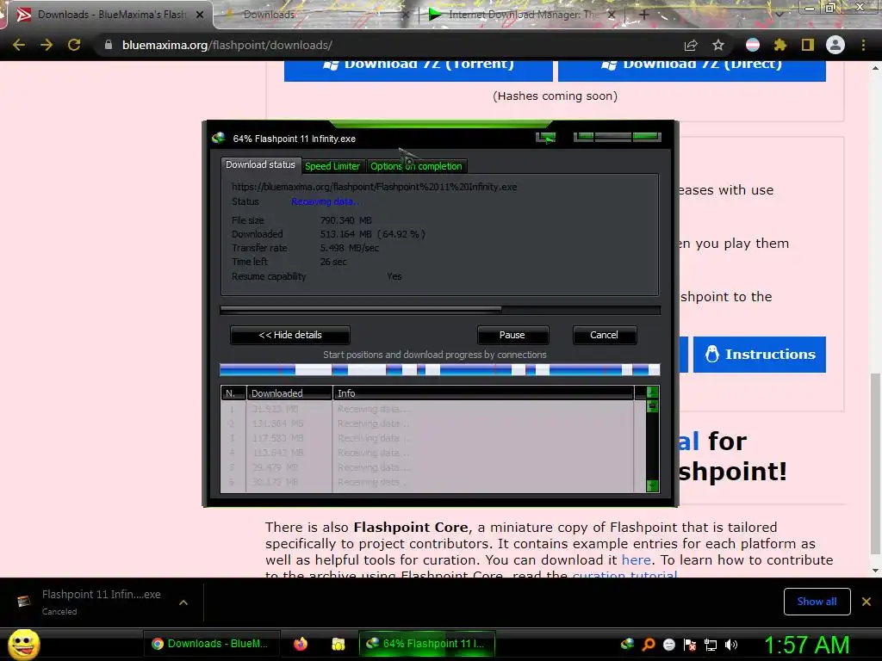
Task: Cancel the Flashpoint download
Action: pyautogui.click(x=604, y=335)
